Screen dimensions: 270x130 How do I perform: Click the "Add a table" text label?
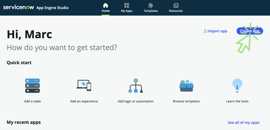[x=32, y=101]
